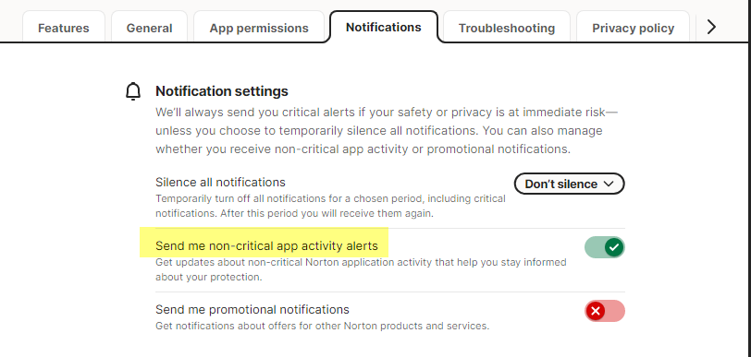
Task: Click the notification bell icon
Action: coord(133,91)
